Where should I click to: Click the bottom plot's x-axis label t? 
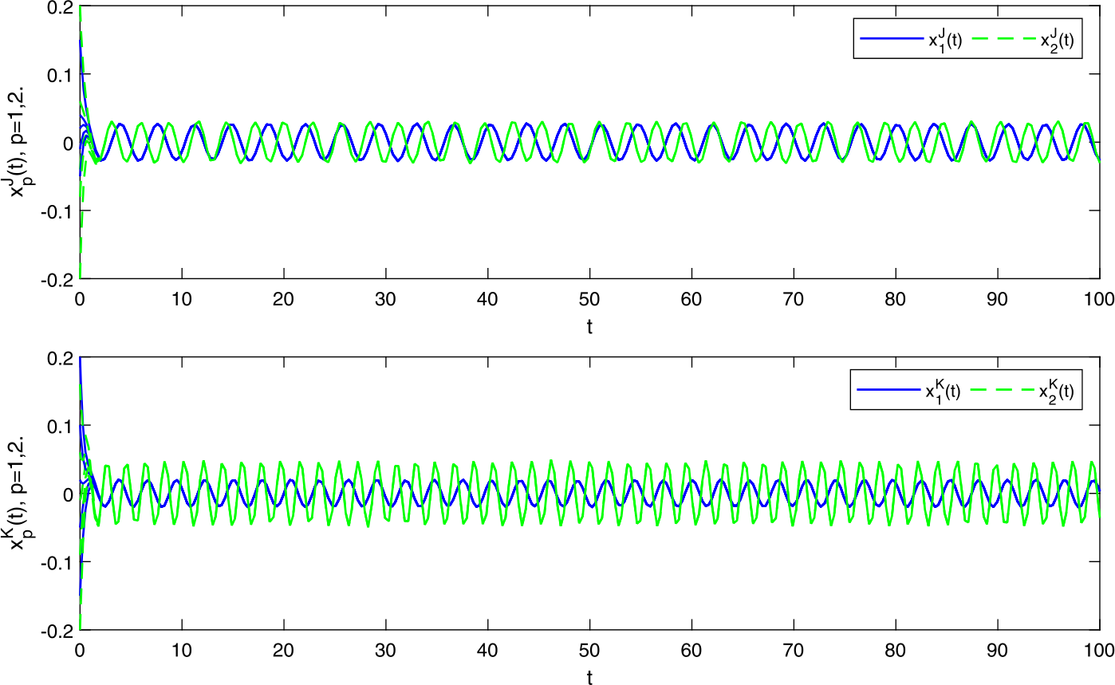coord(589,676)
